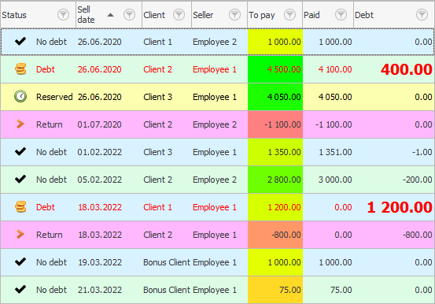The image size is (435, 304).
Task: Click red Client 1 in 18.03.2022 row
Action: [157, 207]
